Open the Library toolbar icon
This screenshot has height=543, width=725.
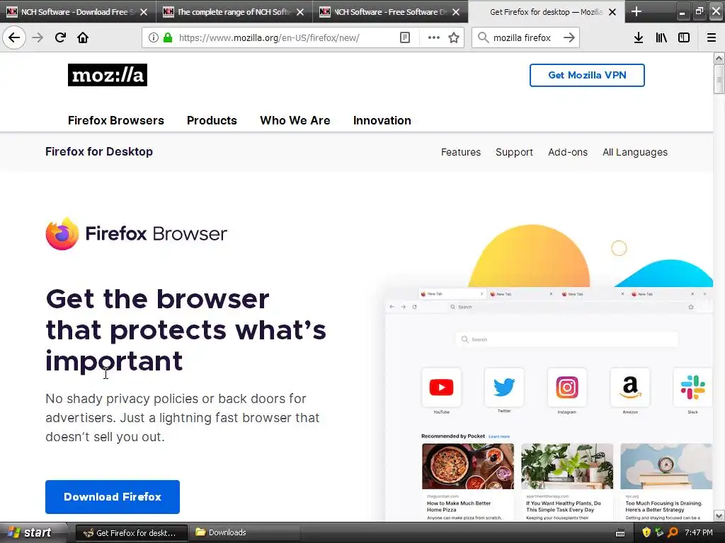pos(661,37)
